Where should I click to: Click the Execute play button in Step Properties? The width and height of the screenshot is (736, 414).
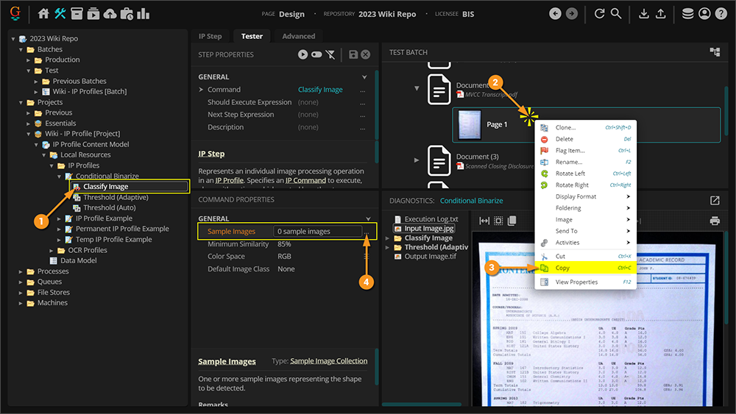click(x=302, y=54)
